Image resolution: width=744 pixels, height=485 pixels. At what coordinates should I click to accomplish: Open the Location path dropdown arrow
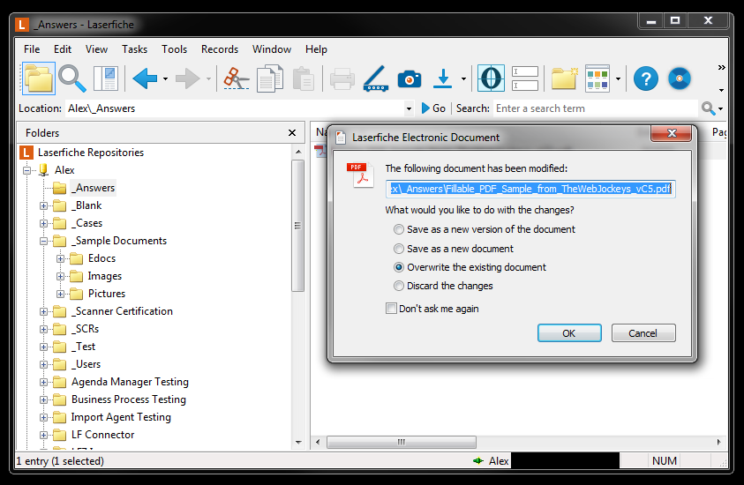coord(409,108)
